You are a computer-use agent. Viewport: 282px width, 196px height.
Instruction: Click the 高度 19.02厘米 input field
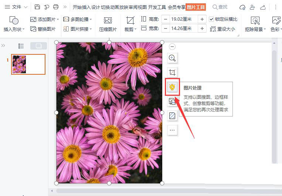point(184,19)
